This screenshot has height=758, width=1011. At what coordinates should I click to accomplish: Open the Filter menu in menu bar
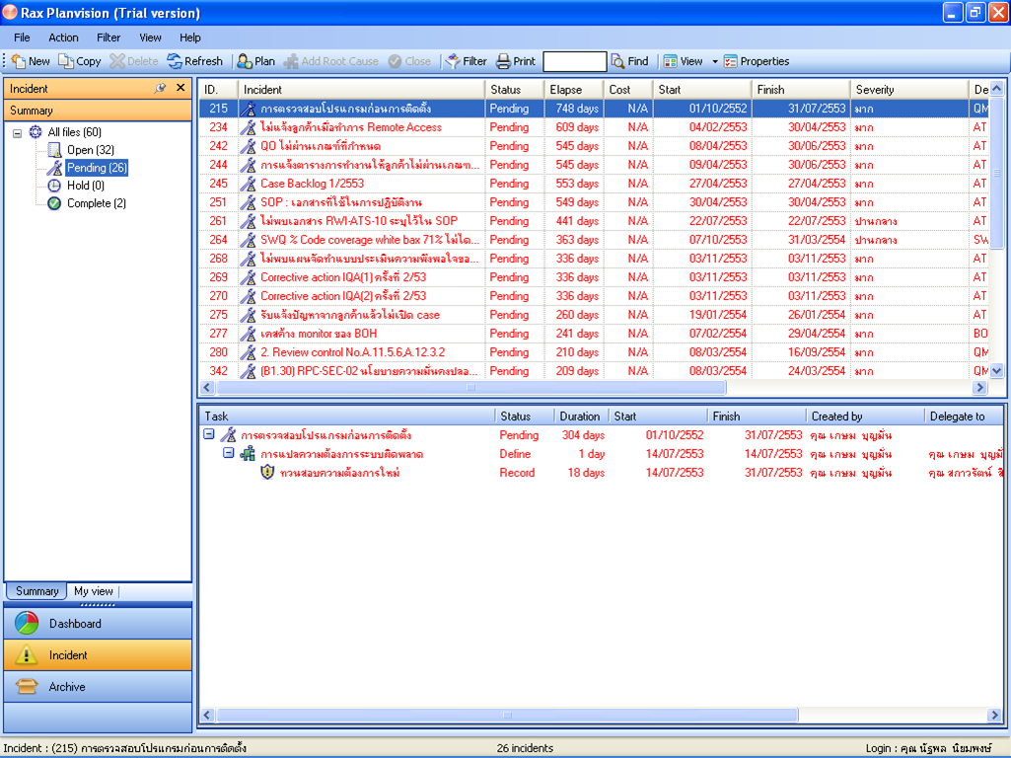(108, 38)
